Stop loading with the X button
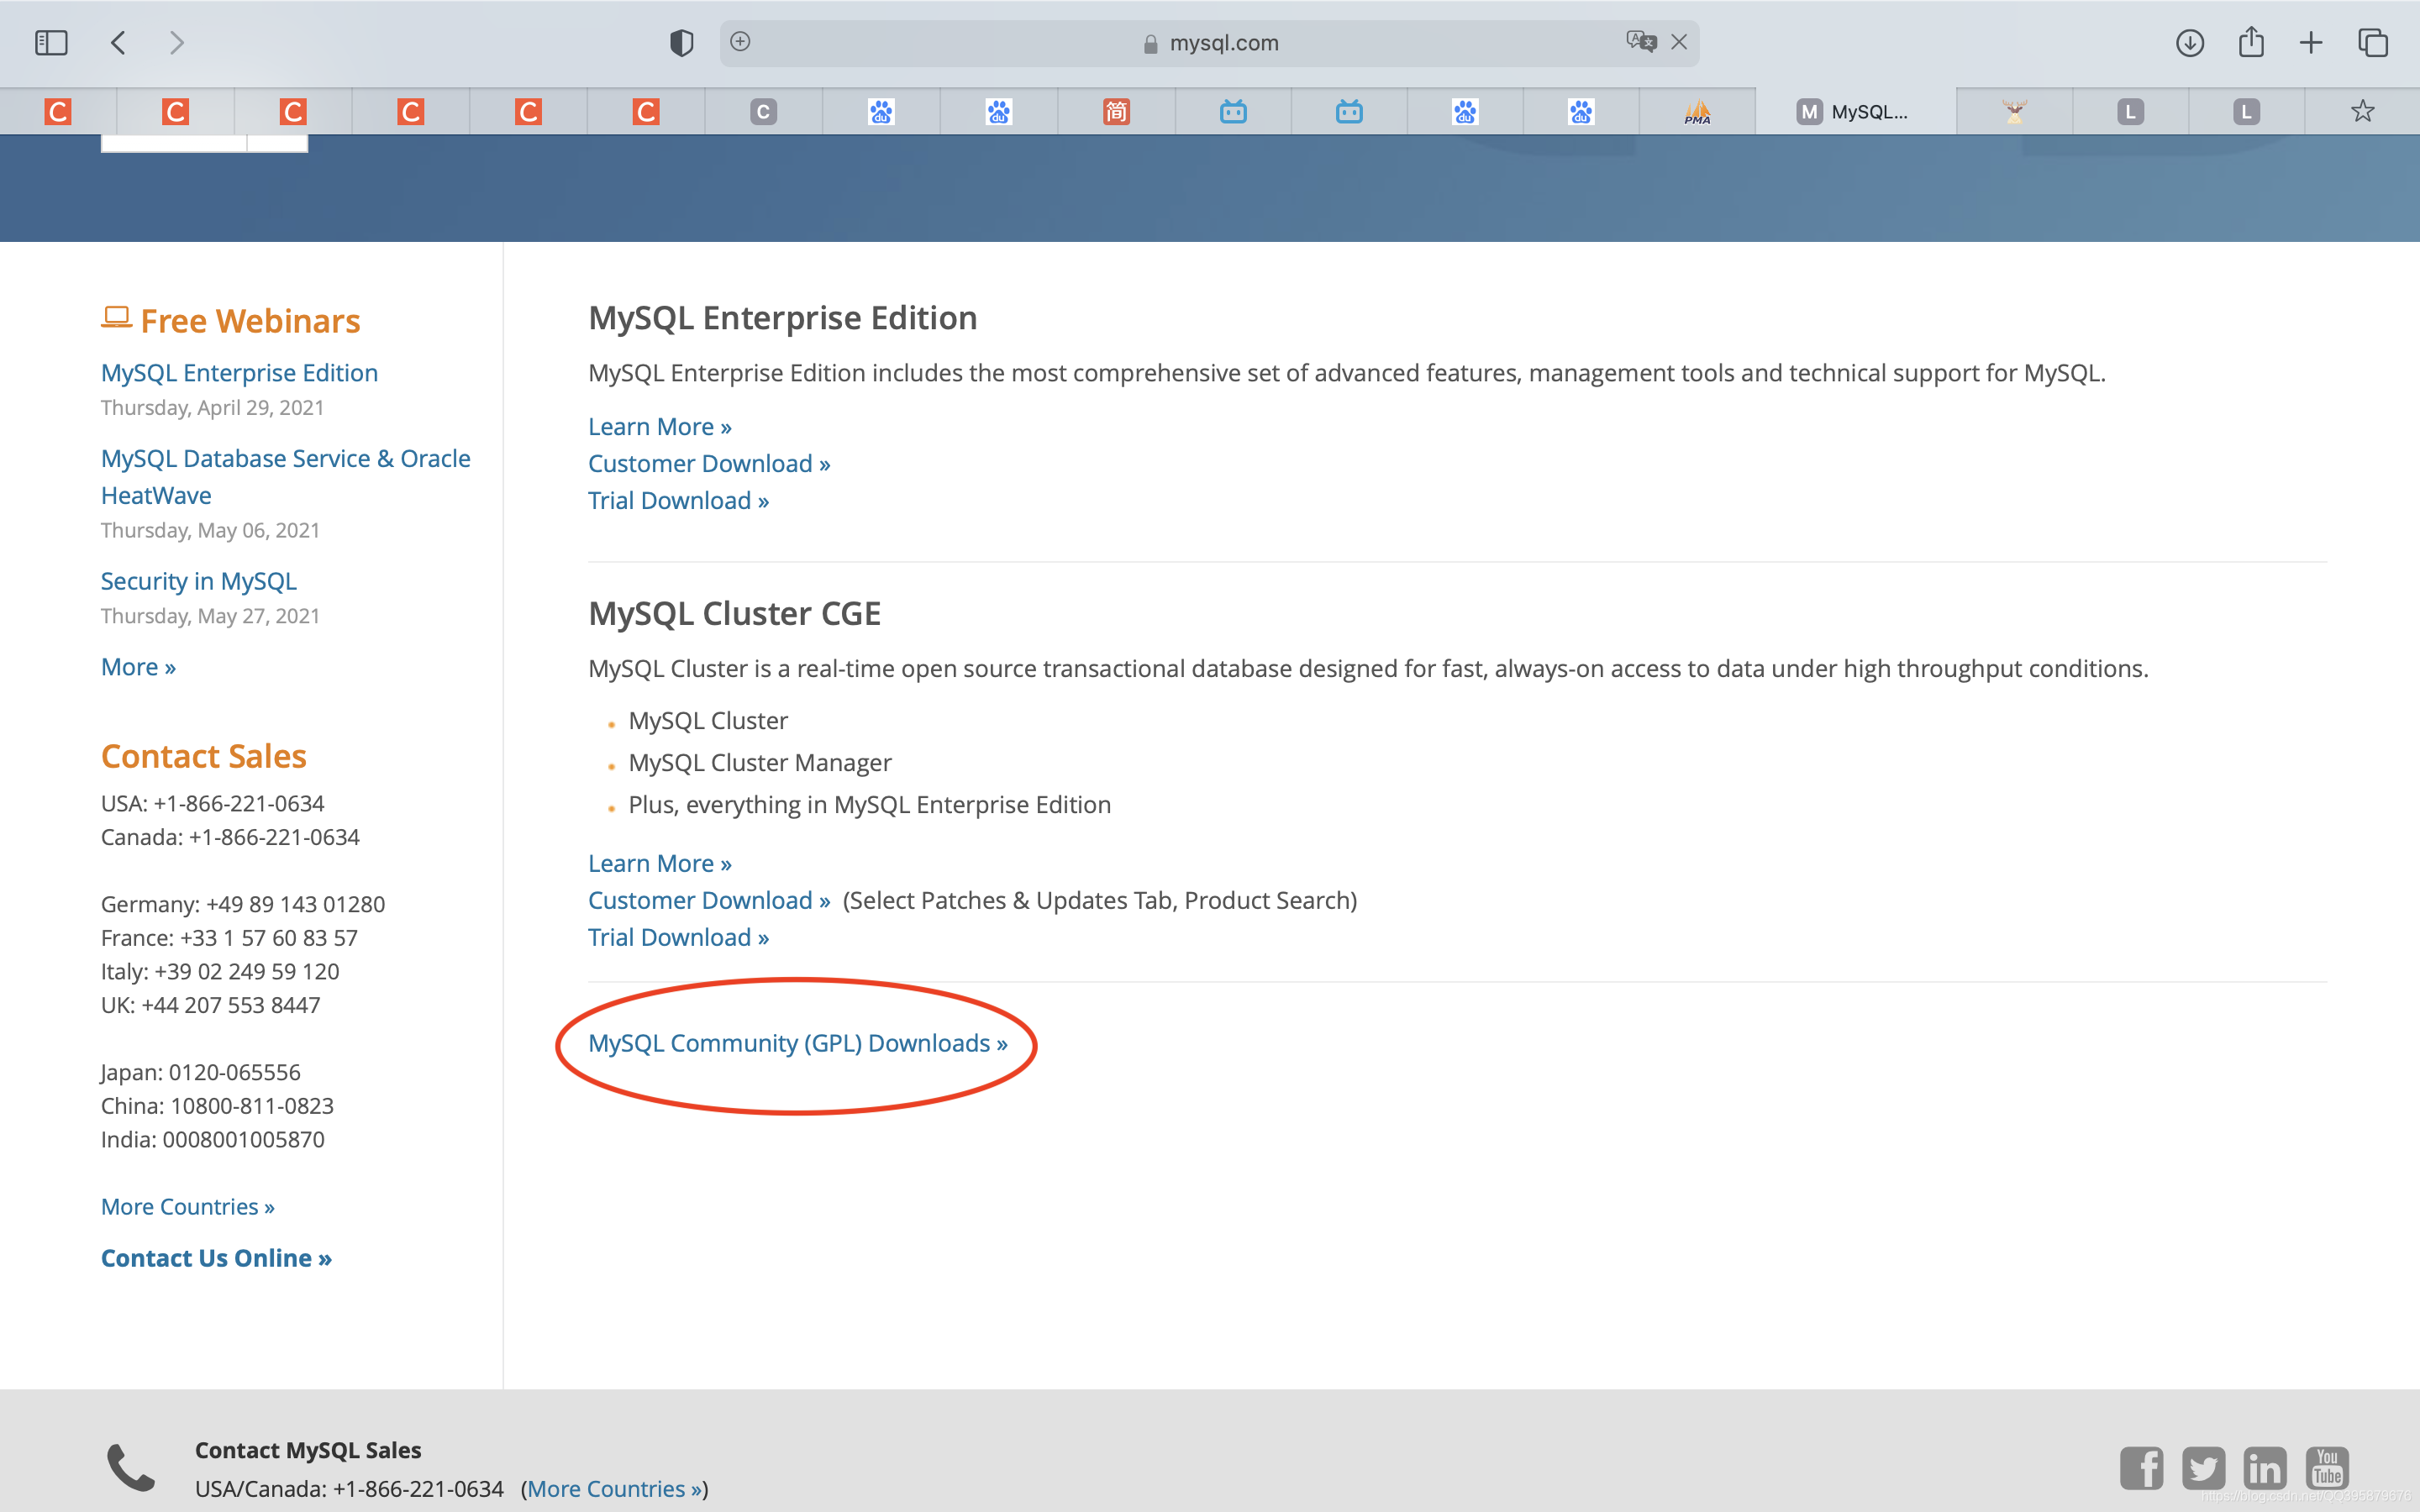Viewport: 2420px width, 1512px height. pos(1679,42)
